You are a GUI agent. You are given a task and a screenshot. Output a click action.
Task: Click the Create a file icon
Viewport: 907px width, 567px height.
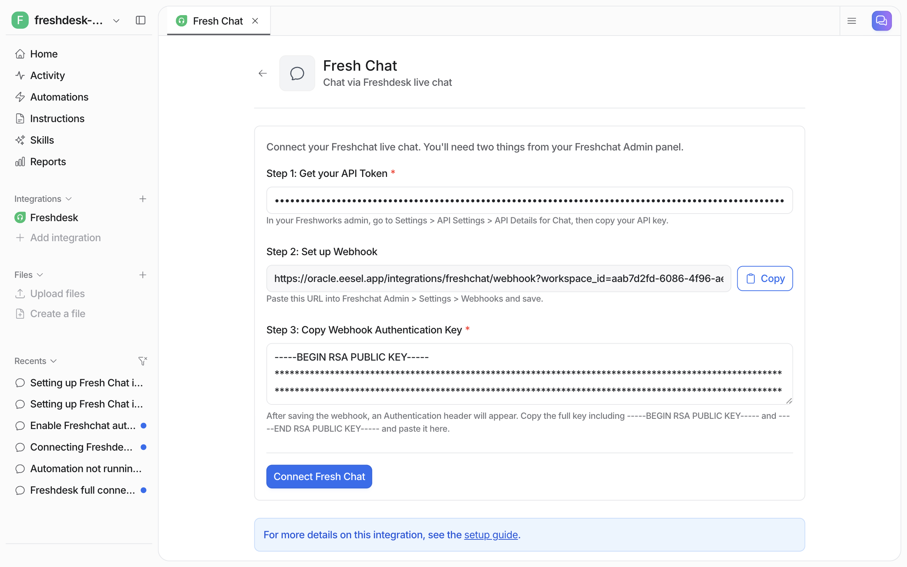20,313
